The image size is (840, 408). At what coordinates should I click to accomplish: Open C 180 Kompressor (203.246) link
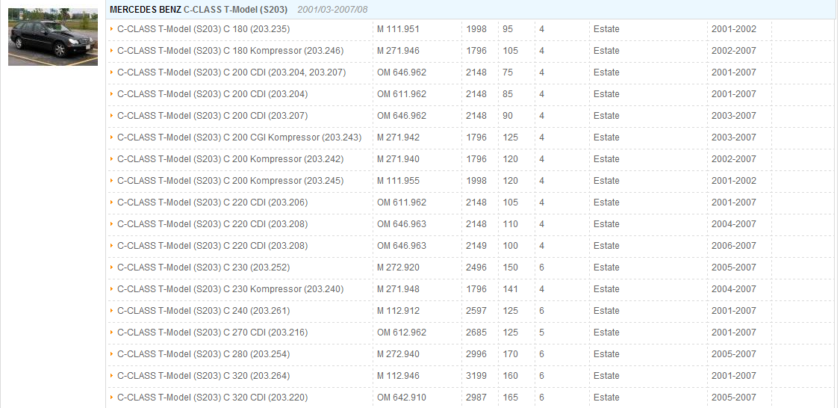pos(231,50)
